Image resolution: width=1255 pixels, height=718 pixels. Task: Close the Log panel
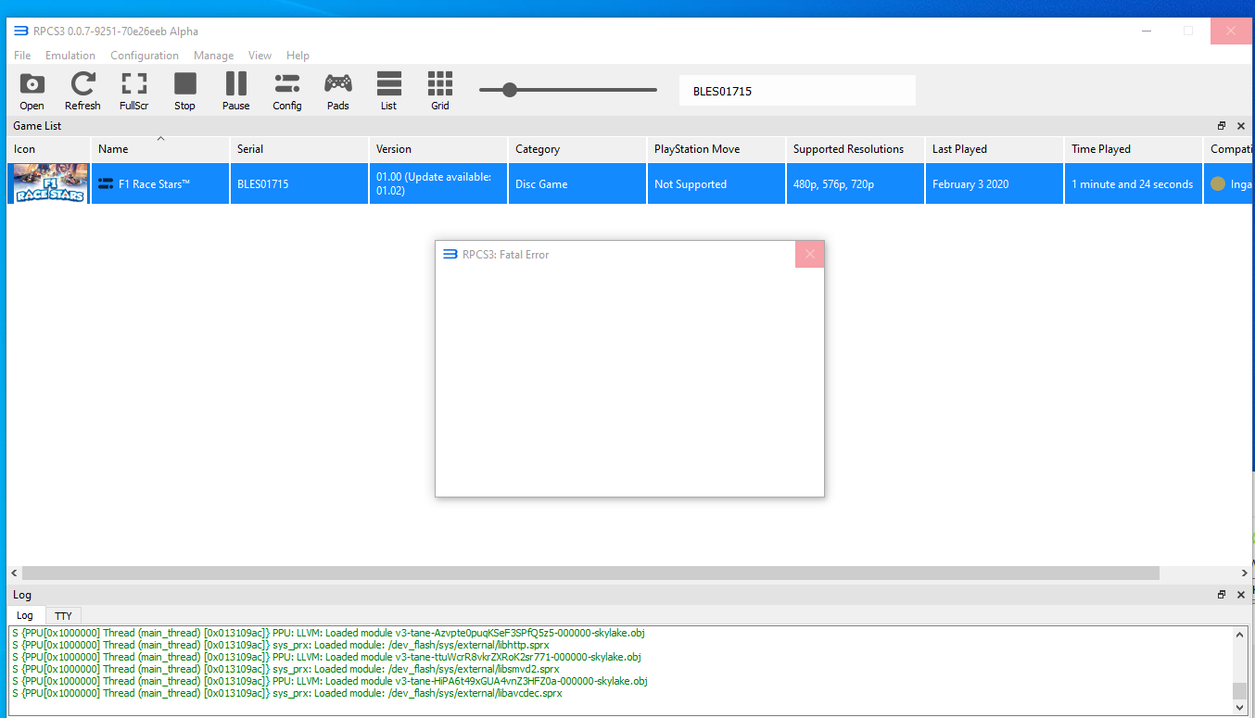tap(1241, 595)
